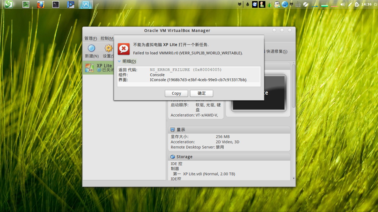The image size is (378, 212).
Task: Launch Firefox from the top panel
Action: pyautogui.click(x=41, y=4)
